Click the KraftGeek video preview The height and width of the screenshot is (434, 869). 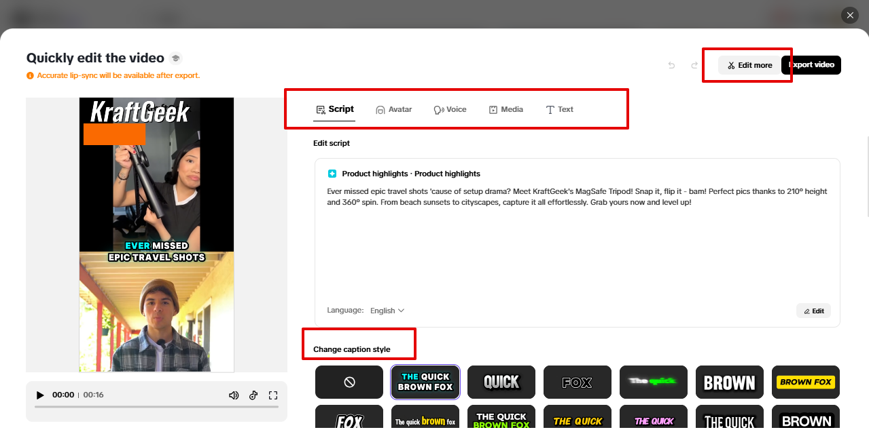156,235
